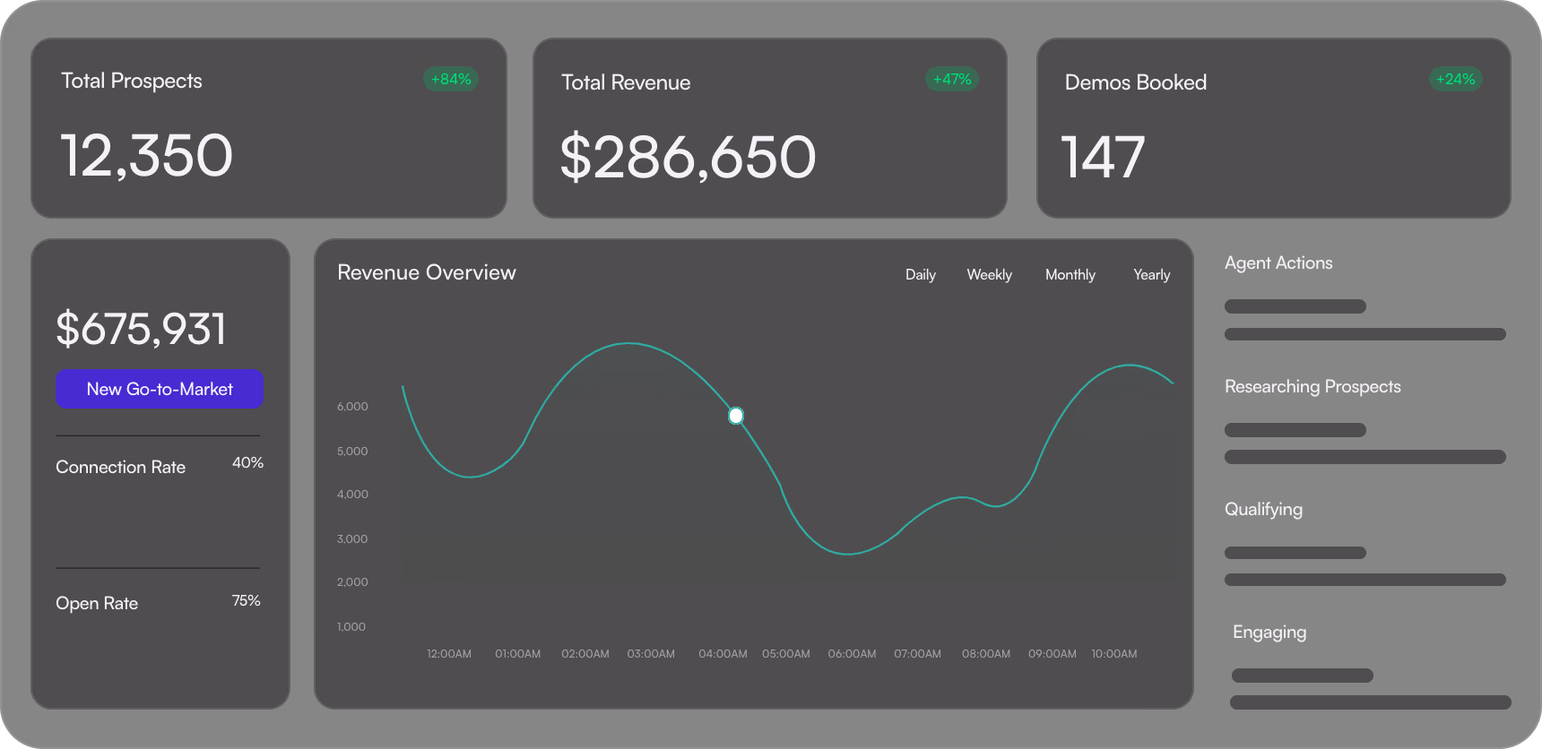Click the 5,000 y-axis label
This screenshot has width=1542, height=749.
352,451
